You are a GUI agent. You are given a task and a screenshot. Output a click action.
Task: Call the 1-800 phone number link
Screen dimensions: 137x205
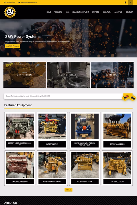(10, 2)
